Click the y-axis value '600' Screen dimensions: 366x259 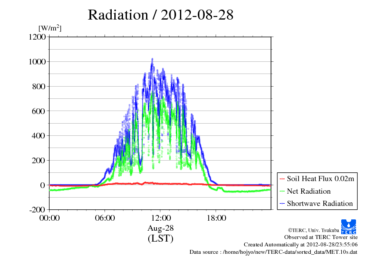coord(39,111)
